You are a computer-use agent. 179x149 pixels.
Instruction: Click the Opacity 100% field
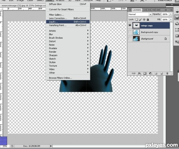[165, 14]
